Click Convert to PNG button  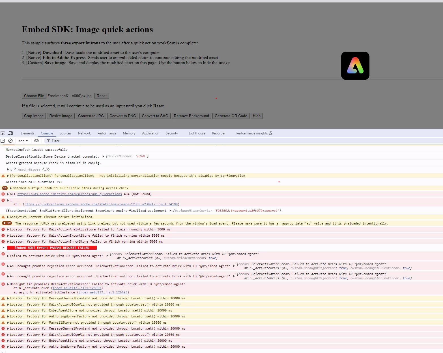123,116
